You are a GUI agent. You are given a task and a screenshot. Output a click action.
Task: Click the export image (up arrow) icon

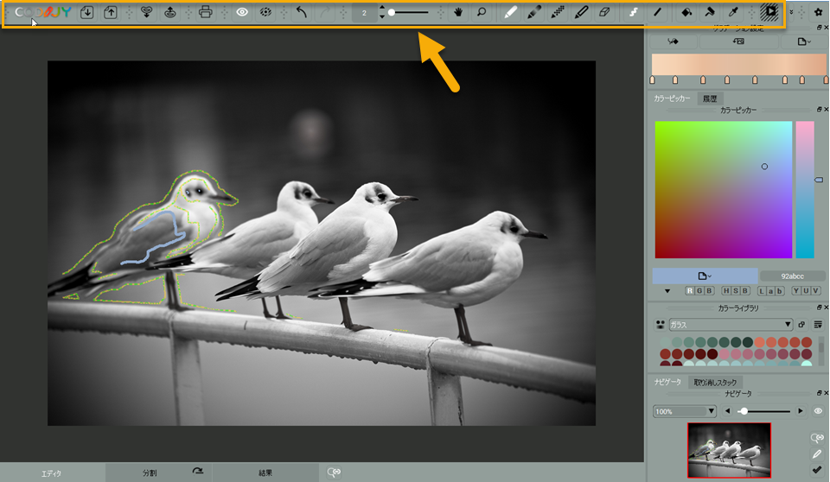coord(110,12)
